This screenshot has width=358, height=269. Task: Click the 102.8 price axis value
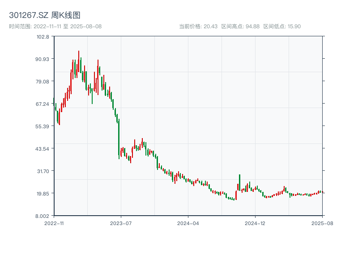coord(43,38)
